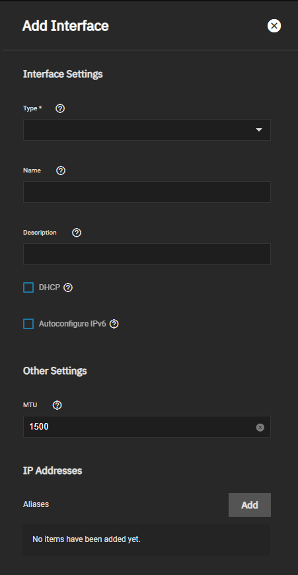This screenshot has width=298, height=575.
Task: Enable the DHCP checkbox
Action: pyautogui.click(x=28, y=287)
